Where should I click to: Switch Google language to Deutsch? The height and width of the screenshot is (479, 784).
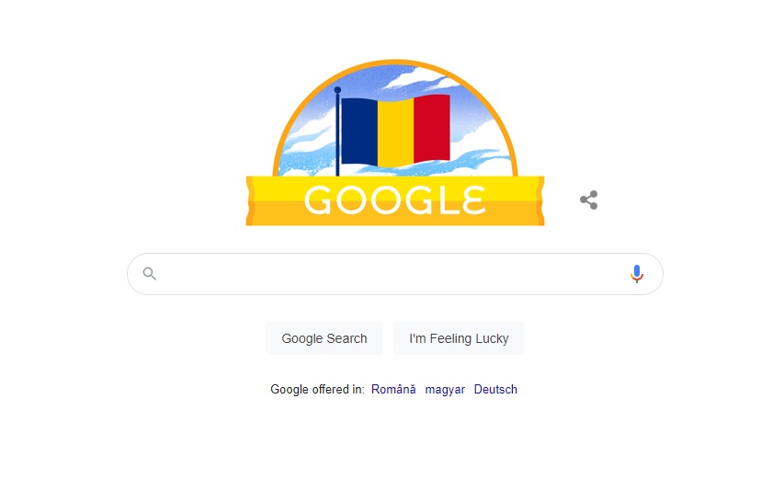point(495,390)
